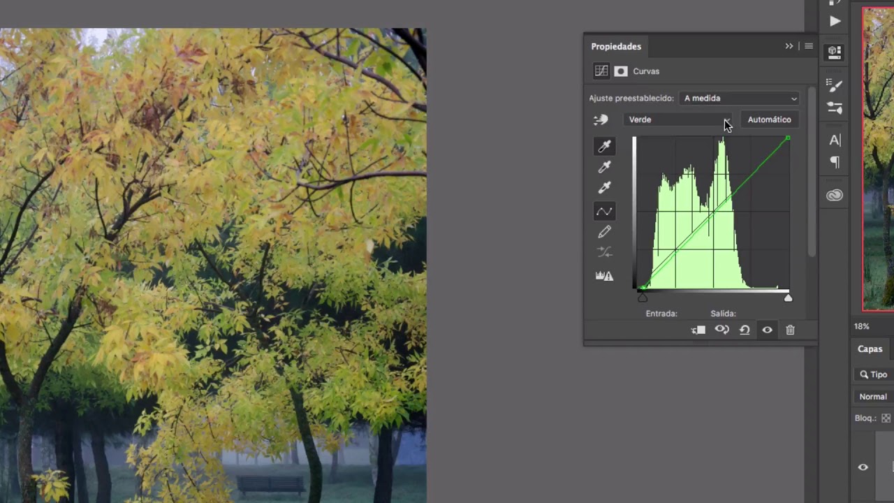Open the Ajuste preestablecido dropdown
Image resolution: width=894 pixels, height=503 pixels.
coord(740,99)
